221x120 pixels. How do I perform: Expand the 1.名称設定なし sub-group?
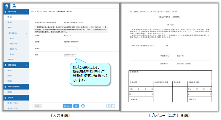pos(27,33)
